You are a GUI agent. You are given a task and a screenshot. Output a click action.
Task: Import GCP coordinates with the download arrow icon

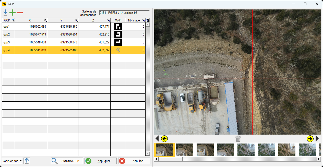click(5, 12)
